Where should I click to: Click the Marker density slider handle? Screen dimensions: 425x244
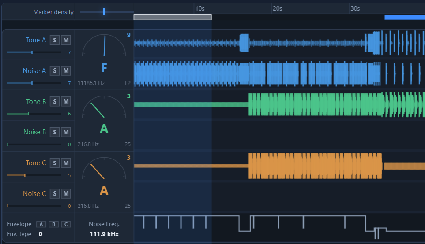(x=104, y=11)
